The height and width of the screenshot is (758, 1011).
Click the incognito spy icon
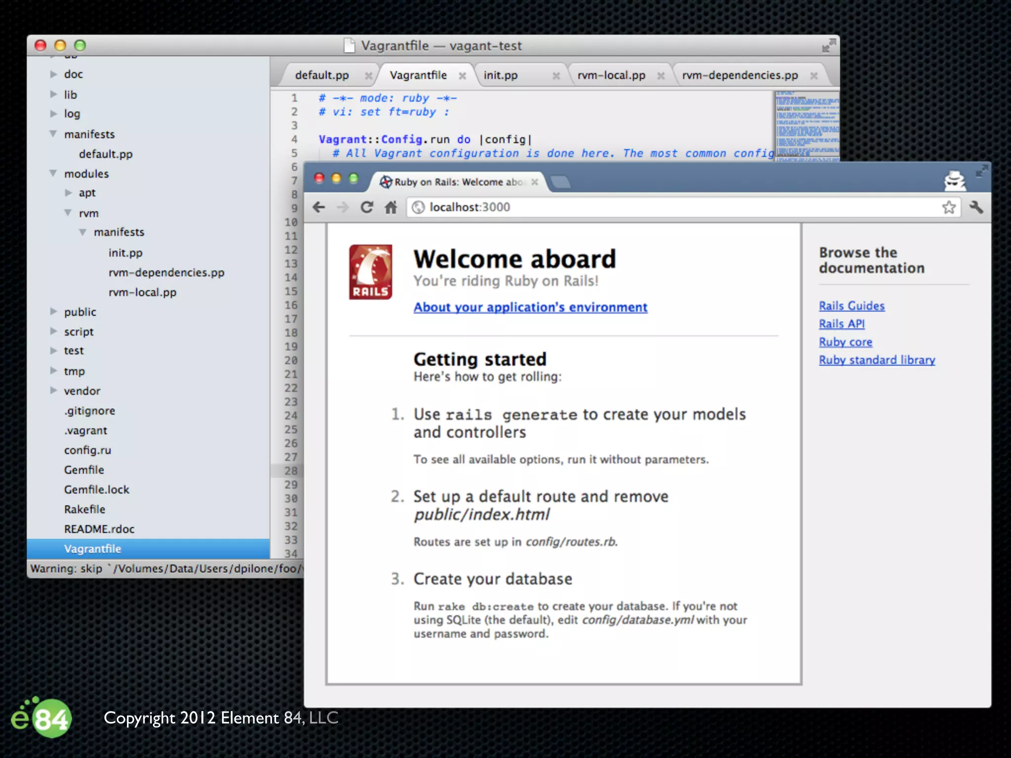(x=955, y=181)
